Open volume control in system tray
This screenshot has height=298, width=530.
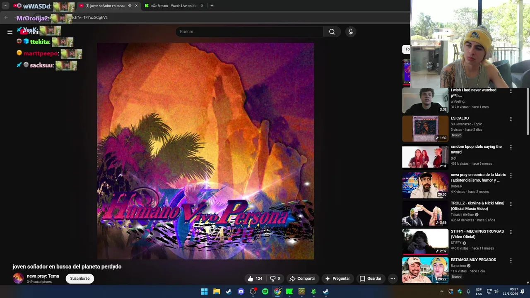(496, 291)
